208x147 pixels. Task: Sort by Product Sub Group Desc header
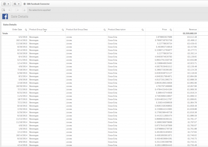[x=77, y=29]
